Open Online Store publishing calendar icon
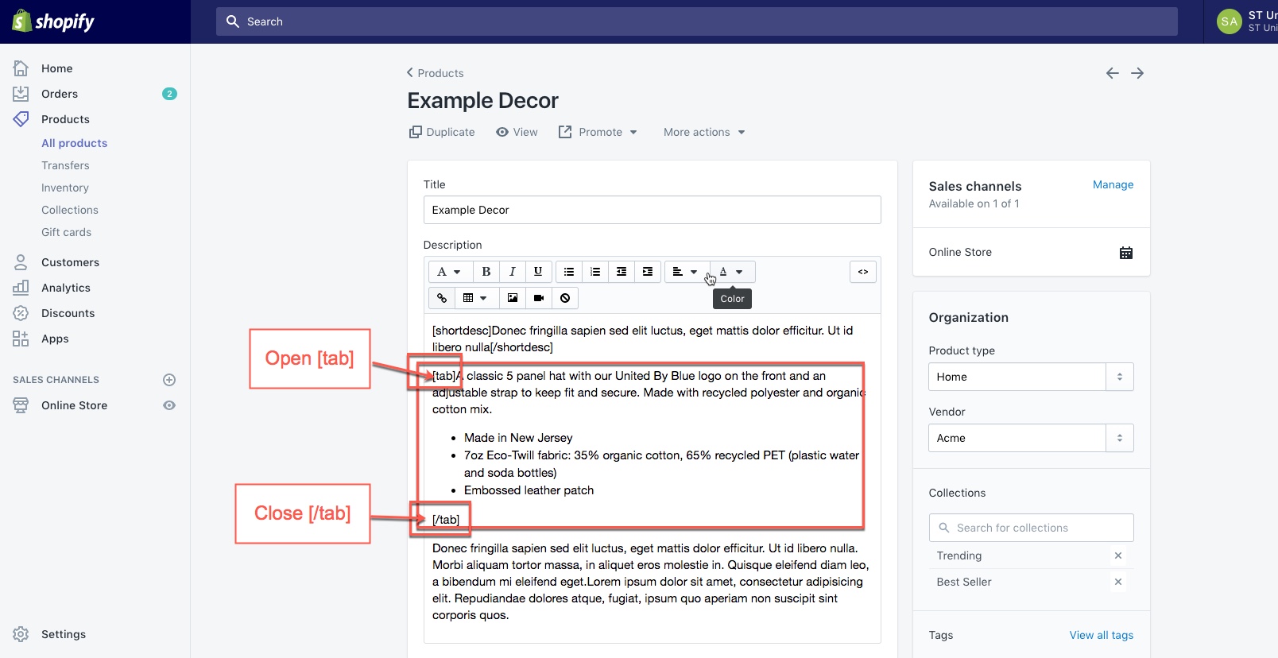The height and width of the screenshot is (658, 1278). 1126,253
